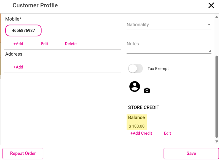Click +Add under Address

18,67
